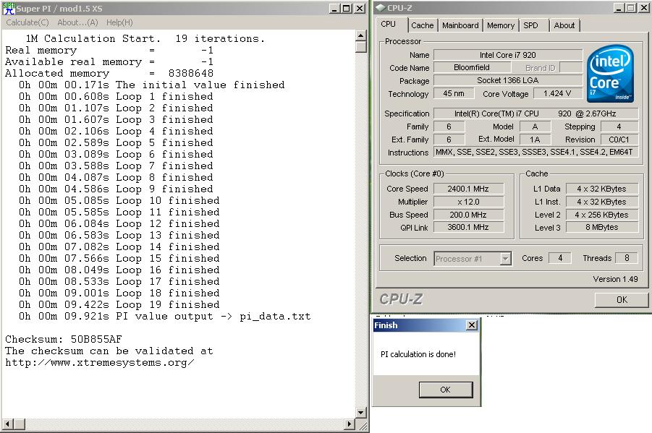Switch to the About tab in CPU-Z
Screen dimensions: 652x433
coord(564,25)
